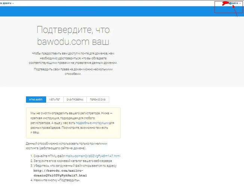Image resolution: width=244 pixels, height=188 pixels.
Task: Click the notice 'Мы не смогли определить вашего регистратора'
Action: pos(73,123)
